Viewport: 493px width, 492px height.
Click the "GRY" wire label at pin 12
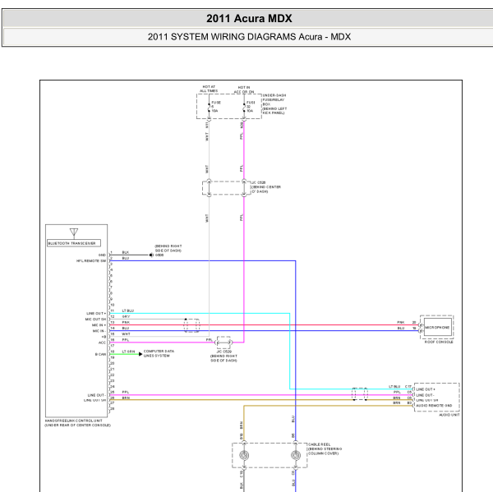(126, 316)
